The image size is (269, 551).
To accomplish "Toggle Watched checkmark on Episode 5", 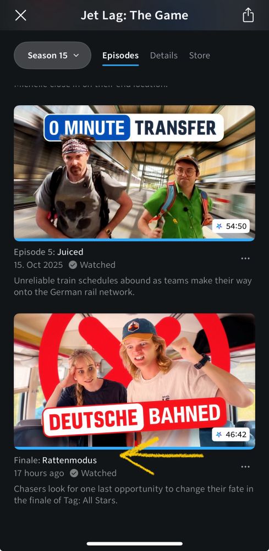I will [x=73, y=265].
